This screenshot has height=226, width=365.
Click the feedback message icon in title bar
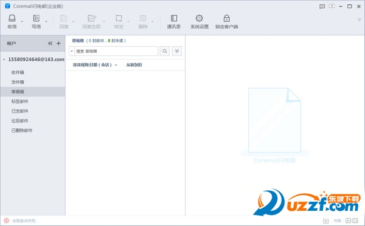(x=322, y=6)
